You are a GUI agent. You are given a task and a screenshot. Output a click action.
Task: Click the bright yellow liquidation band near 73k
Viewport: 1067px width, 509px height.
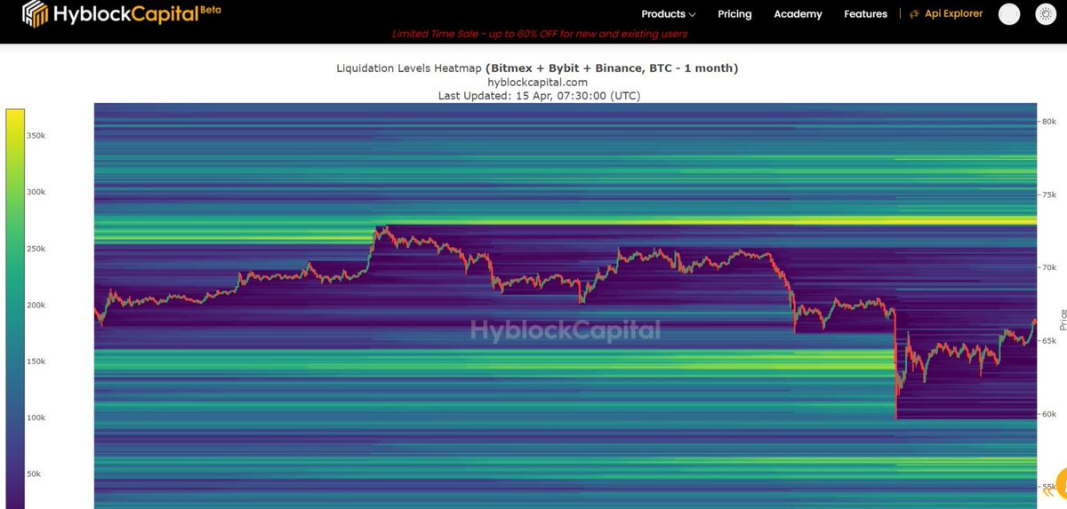(x=707, y=222)
